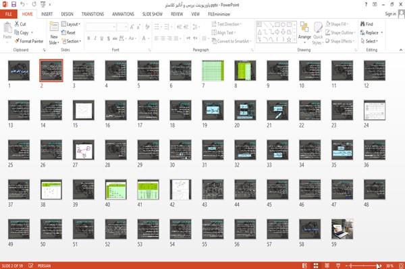
Task: Reset the slide layout
Action: (x=68, y=32)
